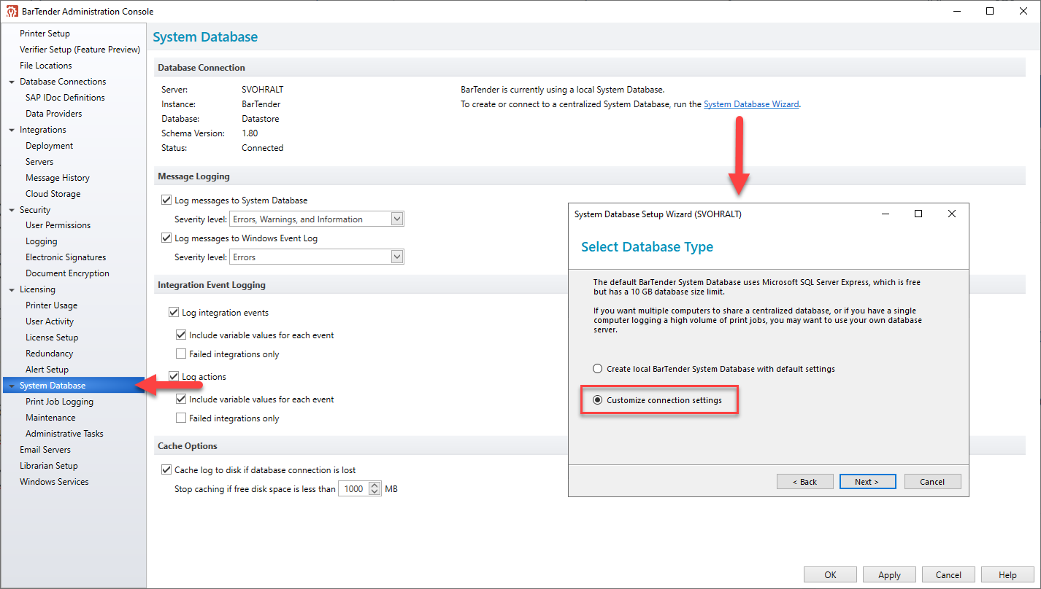Toggle Include variable values under Log actions

pos(181,399)
